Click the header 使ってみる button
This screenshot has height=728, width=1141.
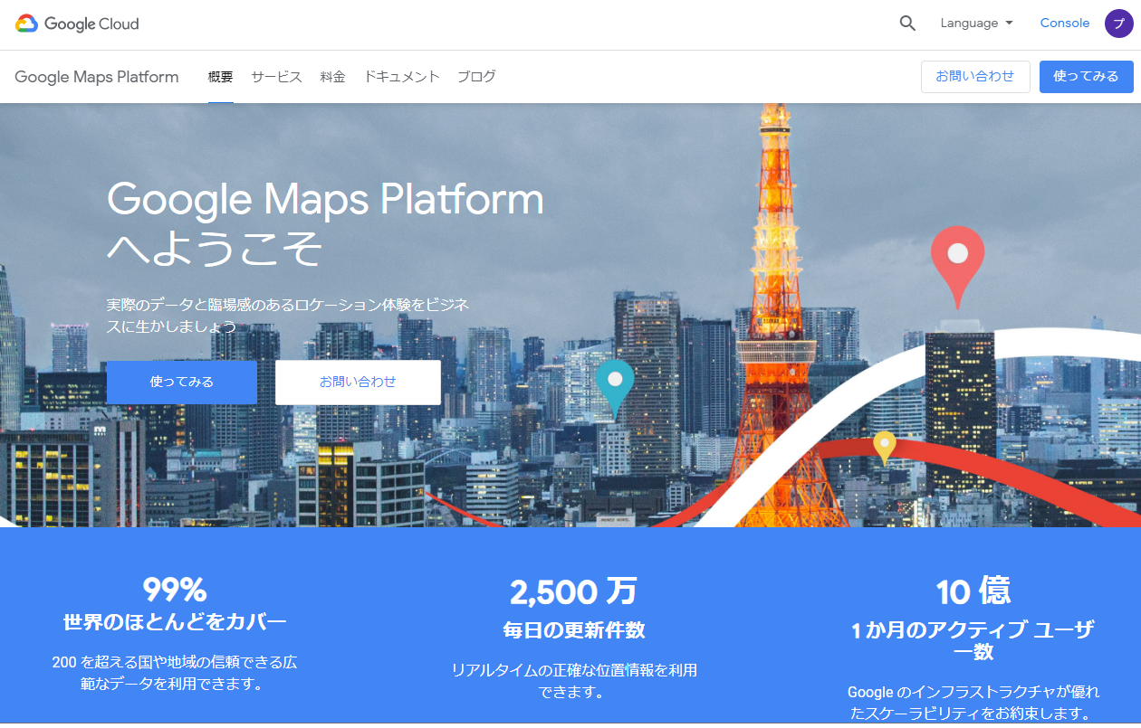pos(1086,77)
